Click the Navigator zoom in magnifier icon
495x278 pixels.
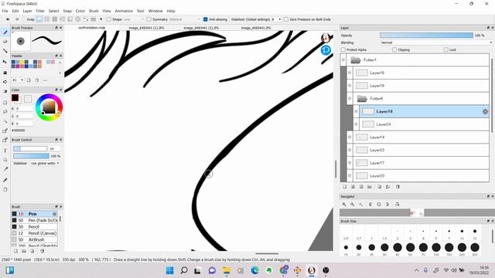click(x=344, y=204)
